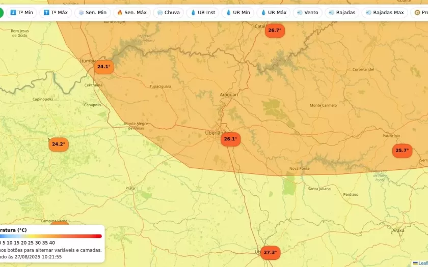Select the UR Máx humidity layer
The height and width of the screenshot is (267, 428).
coord(273,12)
